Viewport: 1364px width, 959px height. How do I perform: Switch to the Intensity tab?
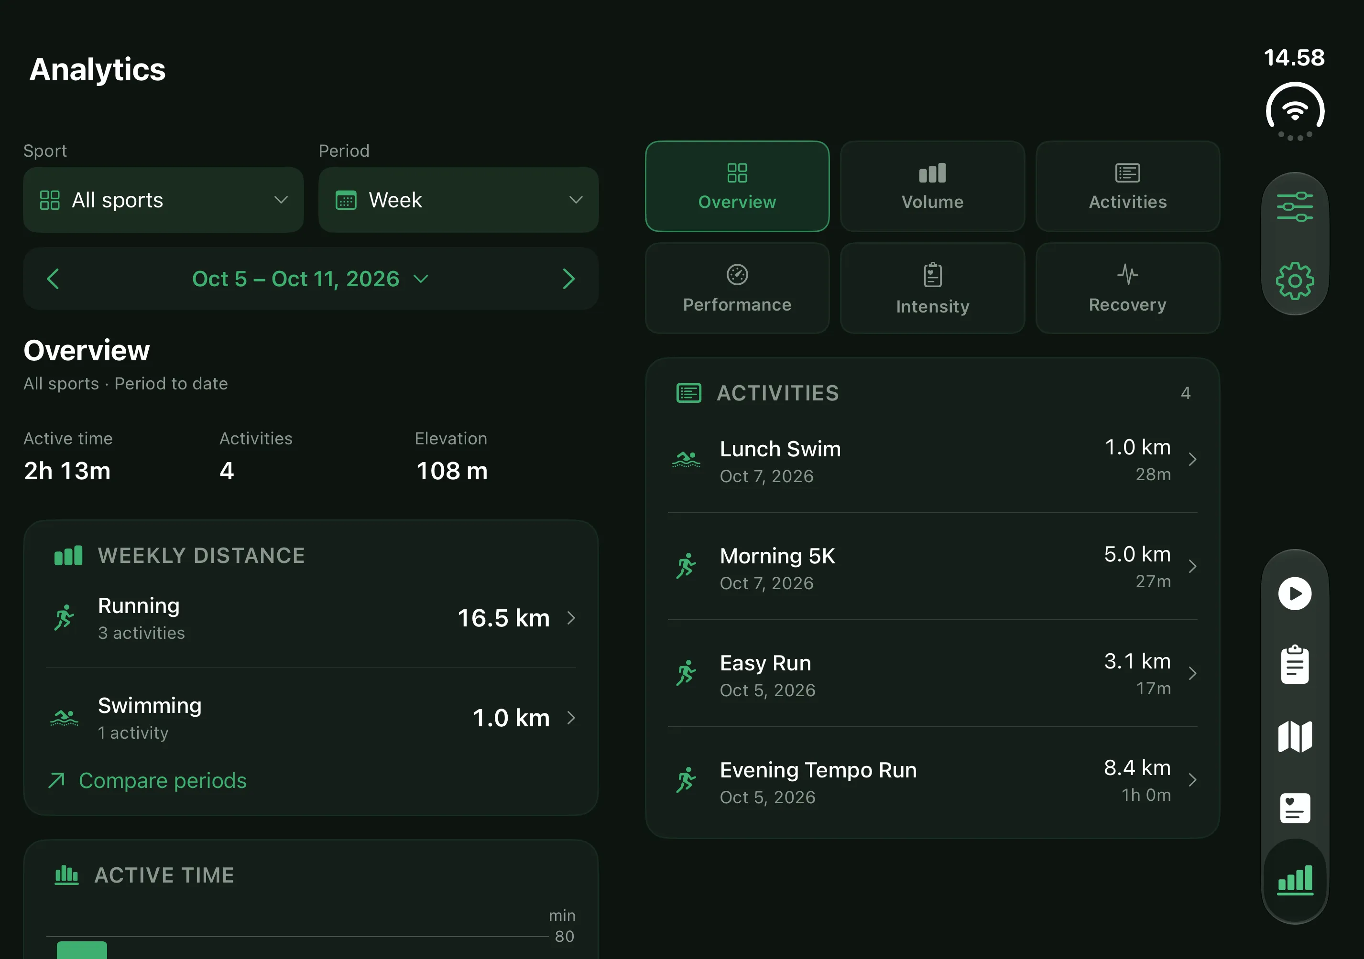point(933,288)
